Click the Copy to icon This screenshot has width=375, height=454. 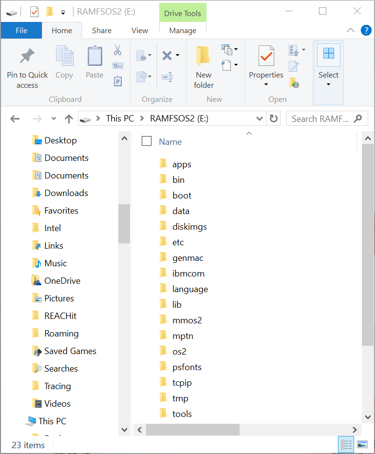pyautogui.click(x=142, y=77)
